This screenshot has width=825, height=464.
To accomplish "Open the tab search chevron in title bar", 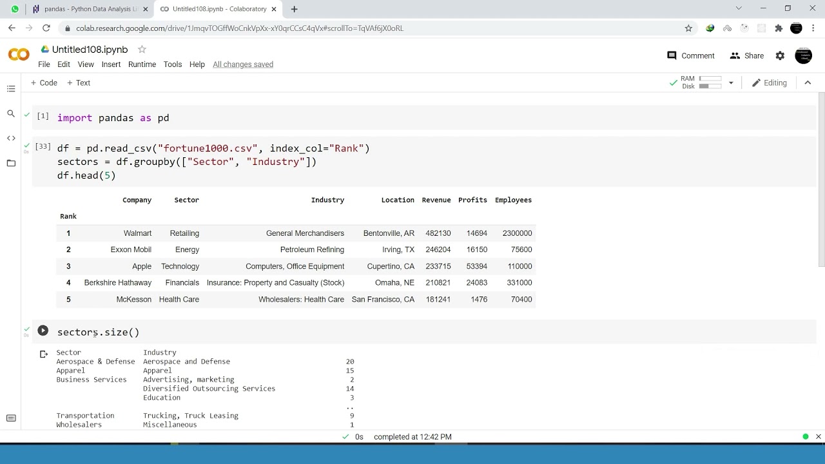I will point(739,8).
